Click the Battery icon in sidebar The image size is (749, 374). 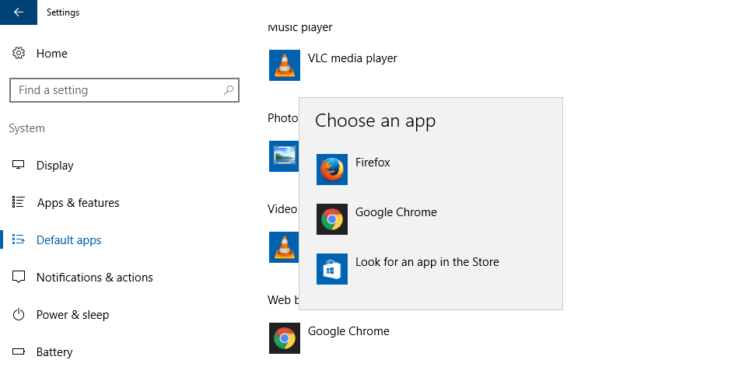click(x=19, y=351)
